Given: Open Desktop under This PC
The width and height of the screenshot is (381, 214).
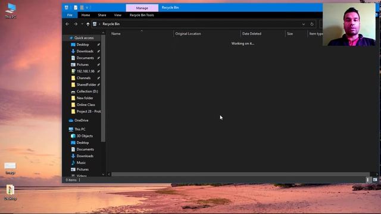Looking at the screenshot, I should pyautogui.click(x=83, y=143).
